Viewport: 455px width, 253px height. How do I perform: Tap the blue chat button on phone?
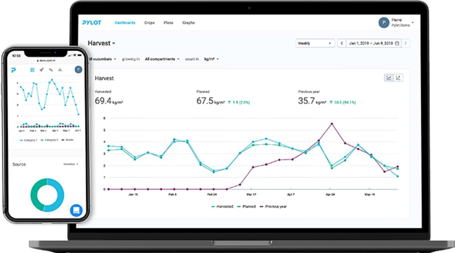tap(76, 210)
